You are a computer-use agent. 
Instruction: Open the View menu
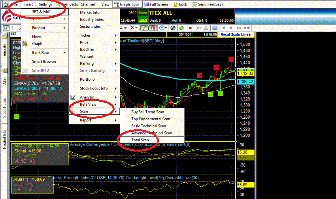(x=105, y=4)
